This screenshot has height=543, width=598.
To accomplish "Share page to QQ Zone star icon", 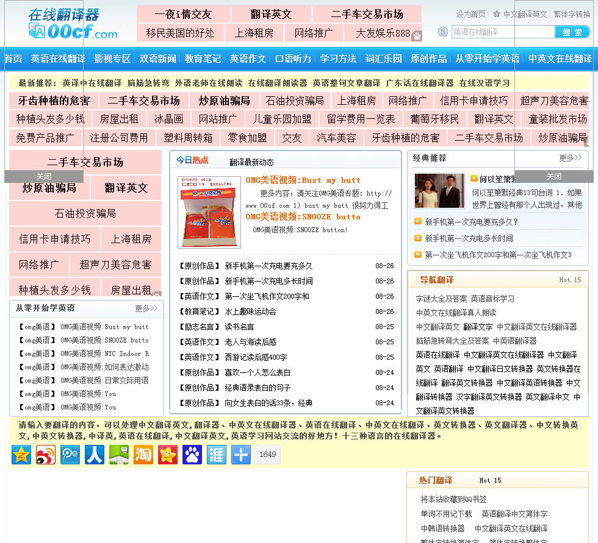I will (21, 455).
